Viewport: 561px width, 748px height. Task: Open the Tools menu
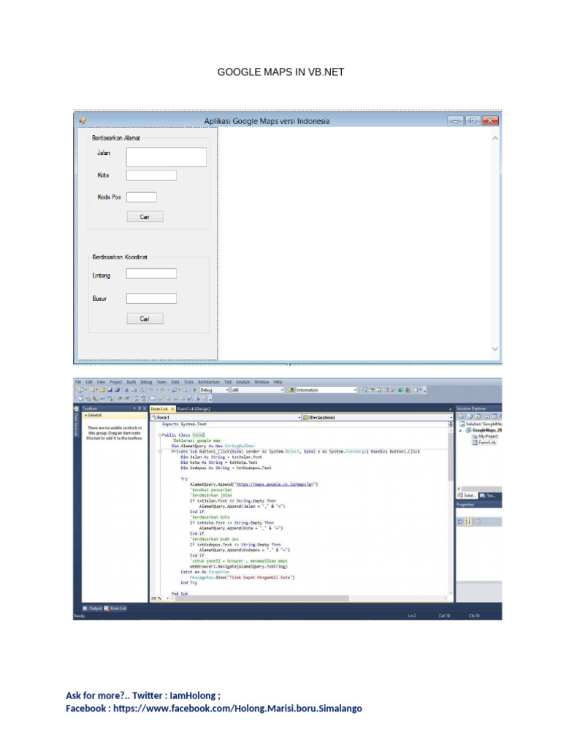pyautogui.click(x=189, y=382)
